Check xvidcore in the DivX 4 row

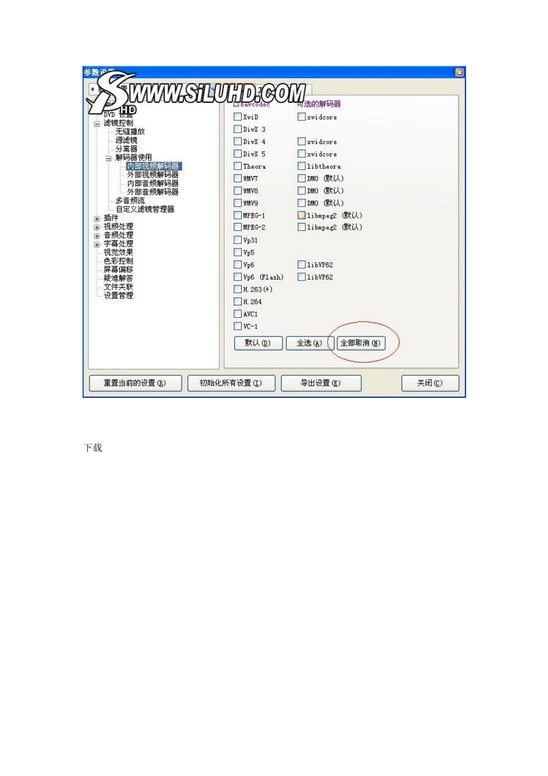click(x=302, y=141)
